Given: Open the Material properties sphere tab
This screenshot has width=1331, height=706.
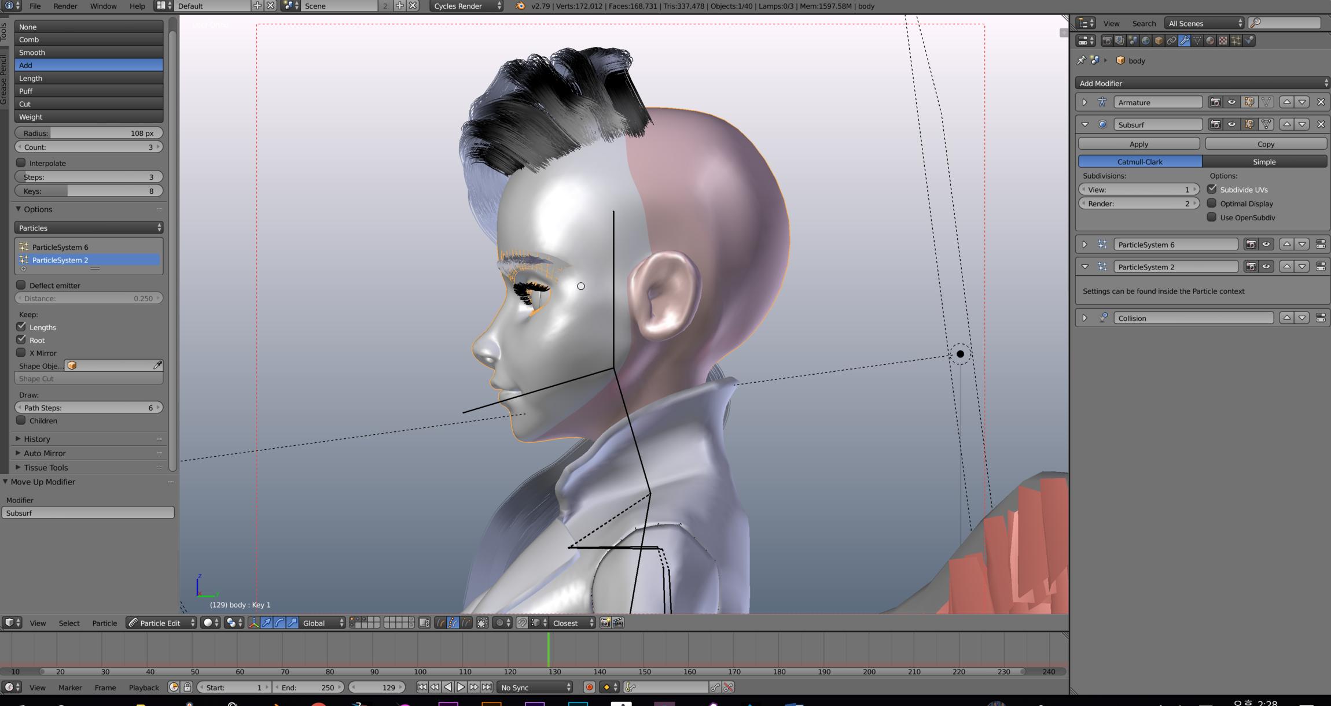Looking at the screenshot, I should 1210,40.
